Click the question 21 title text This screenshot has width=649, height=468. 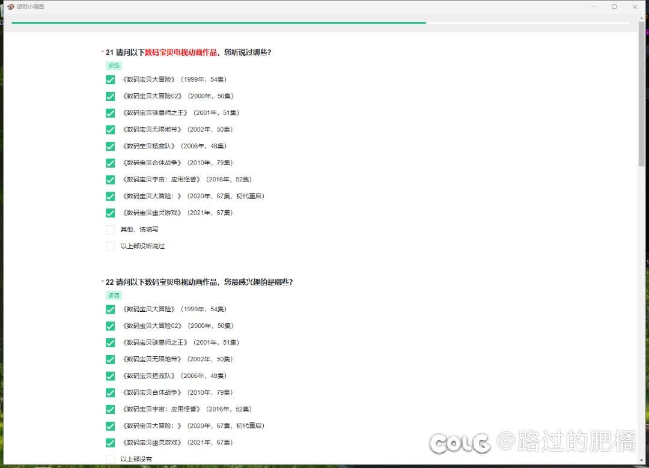click(x=188, y=52)
